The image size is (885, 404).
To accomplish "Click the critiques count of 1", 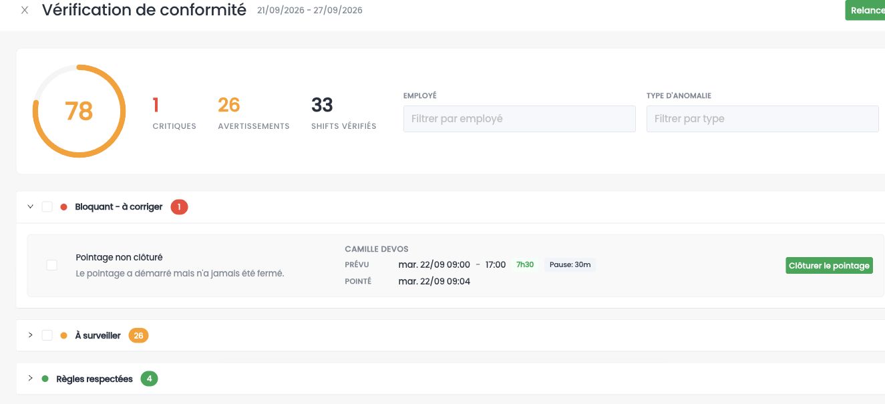I will click(156, 105).
